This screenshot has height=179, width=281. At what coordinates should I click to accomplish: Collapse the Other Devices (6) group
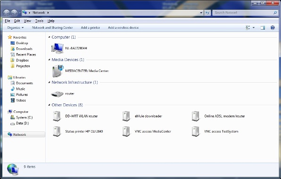click(49, 105)
